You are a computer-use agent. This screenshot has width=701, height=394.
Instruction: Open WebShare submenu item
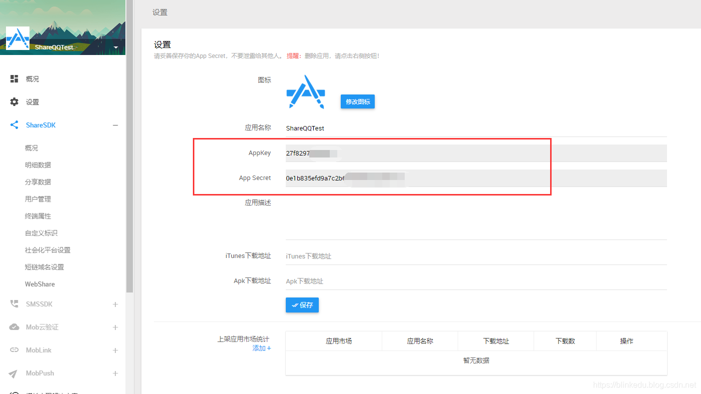[x=40, y=284]
